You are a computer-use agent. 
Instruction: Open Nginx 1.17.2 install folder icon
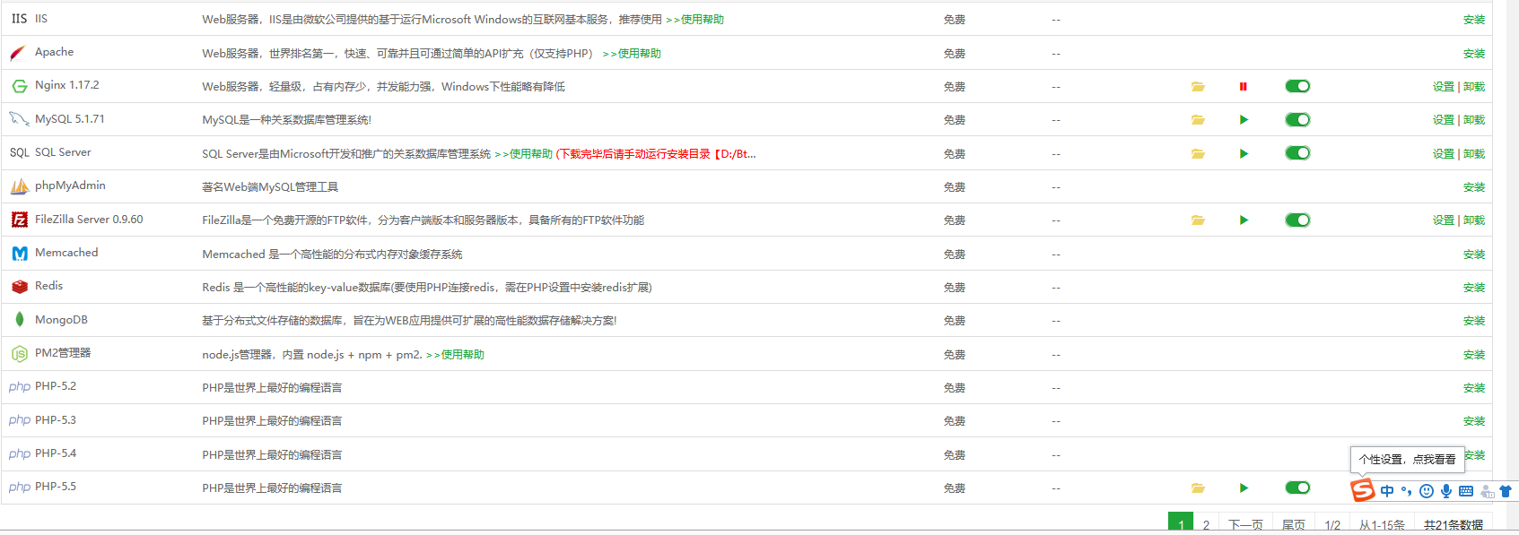click(x=1198, y=87)
